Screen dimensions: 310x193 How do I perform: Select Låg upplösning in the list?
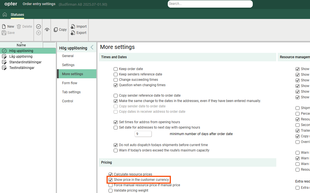point(21,57)
